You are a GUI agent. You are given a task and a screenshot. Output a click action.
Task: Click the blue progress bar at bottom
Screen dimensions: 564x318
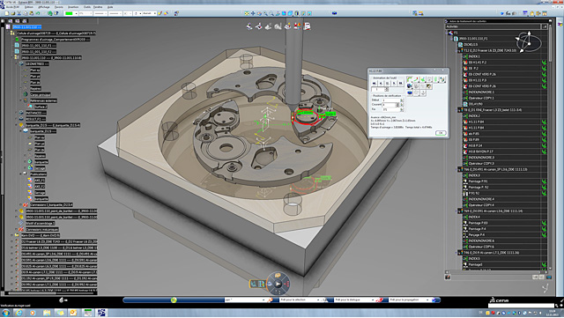coord(174,300)
